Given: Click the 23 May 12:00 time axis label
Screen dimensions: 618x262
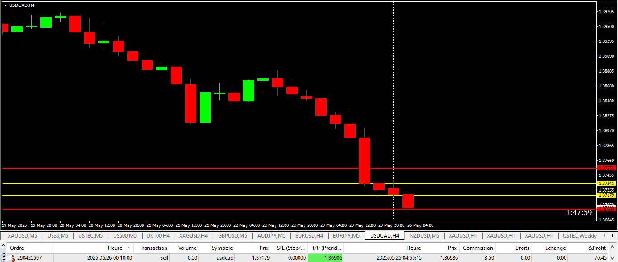Looking at the screenshot, I should 362,225.
